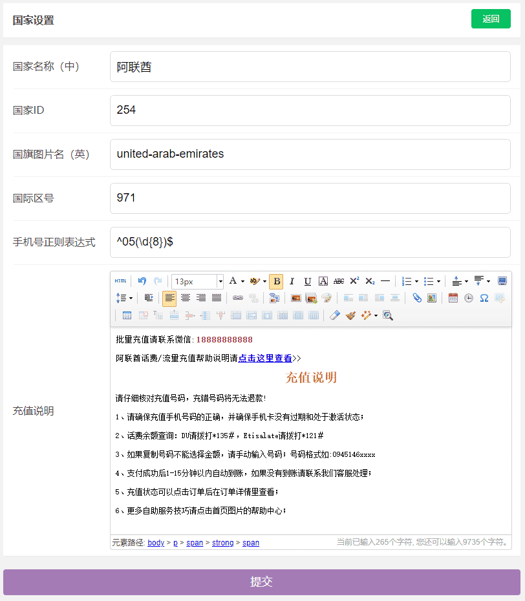
Task: Undo the last edit in editor
Action: 142,281
